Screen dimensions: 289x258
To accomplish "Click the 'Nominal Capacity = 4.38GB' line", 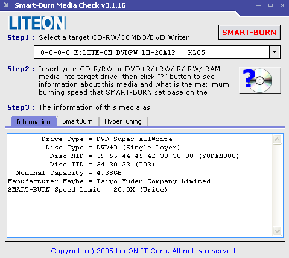I will coord(69,173).
